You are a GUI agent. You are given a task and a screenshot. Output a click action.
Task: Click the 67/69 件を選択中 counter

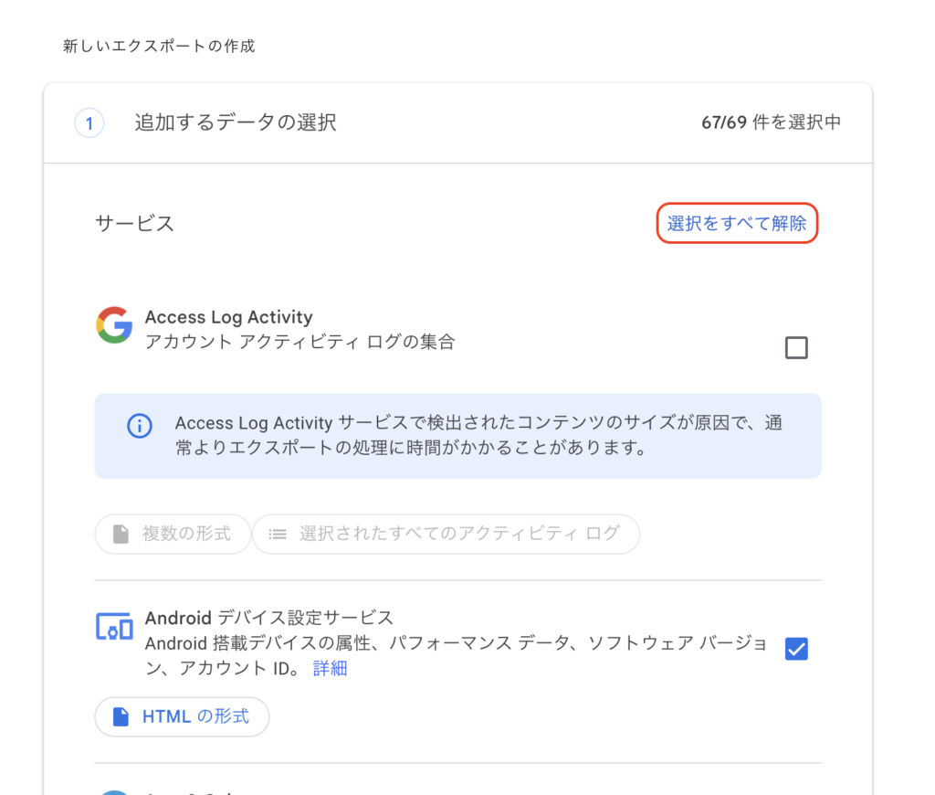tap(771, 122)
